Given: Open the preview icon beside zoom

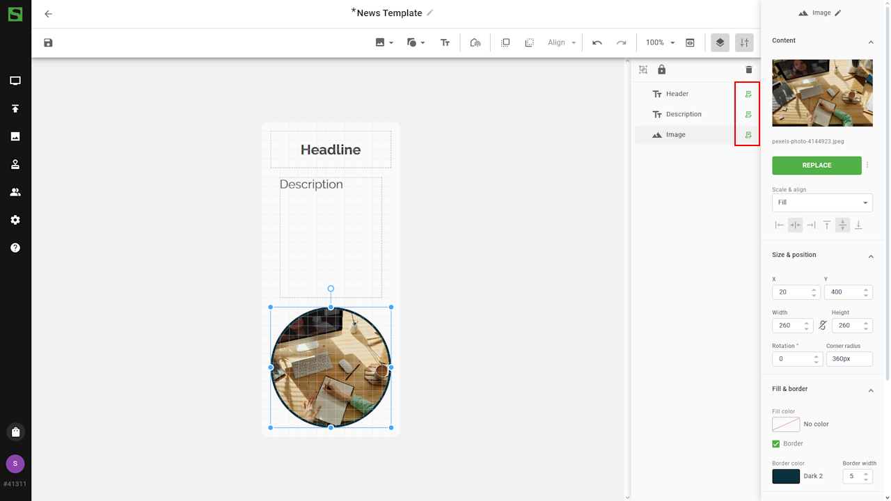Looking at the screenshot, I should pos(690,43).
